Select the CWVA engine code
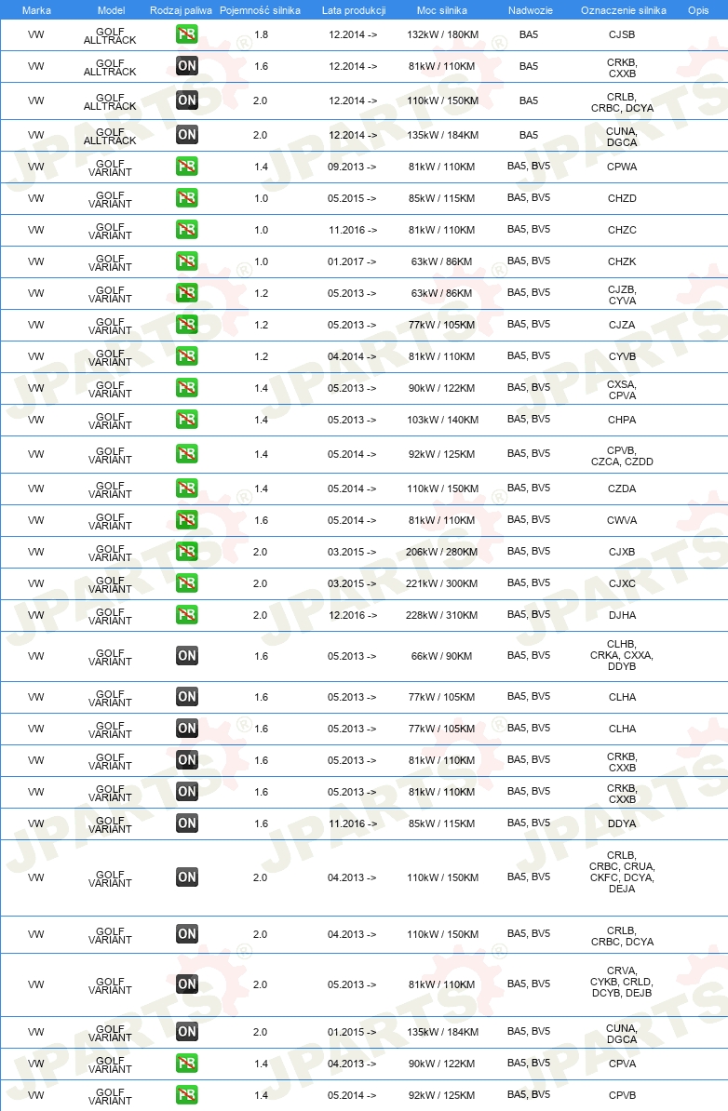The width and height of the screenshot is (728, 1111). click(622, 520)
